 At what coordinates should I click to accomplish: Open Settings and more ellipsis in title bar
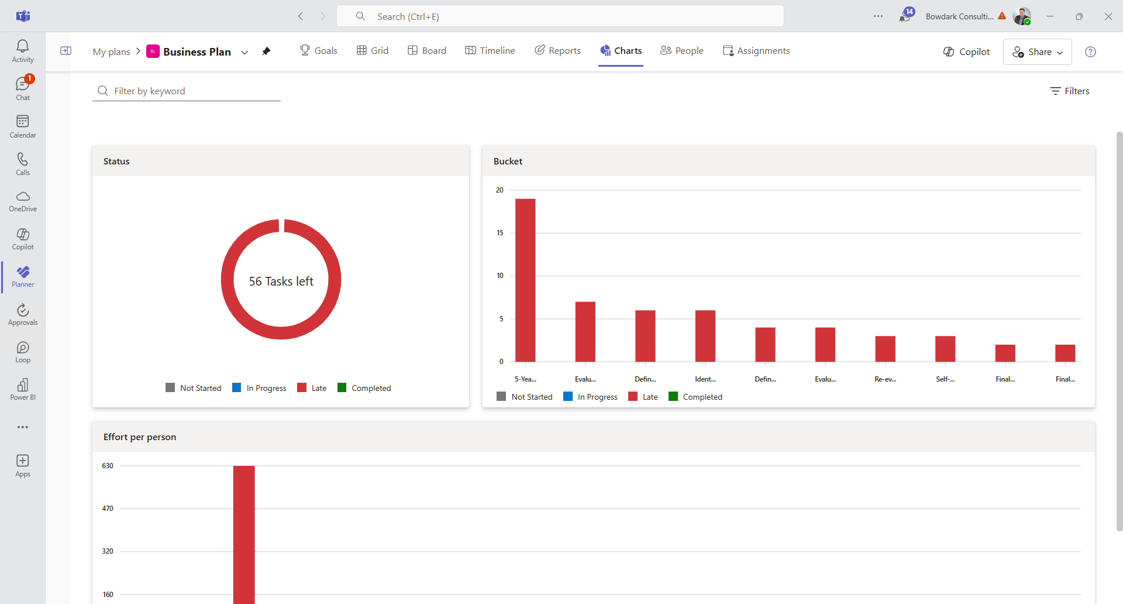[878, 16]
